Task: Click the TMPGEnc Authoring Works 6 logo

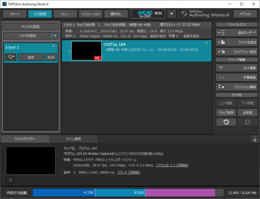Action: pyautogui.click(x=205, y=14)
